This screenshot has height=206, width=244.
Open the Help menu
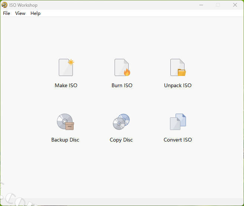[35, 13]
